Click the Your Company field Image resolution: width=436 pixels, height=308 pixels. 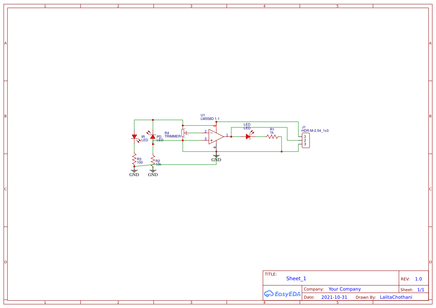pyautogui.click(x=344, y=289)
